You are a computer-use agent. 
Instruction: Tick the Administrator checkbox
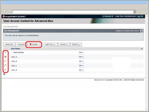5,53
